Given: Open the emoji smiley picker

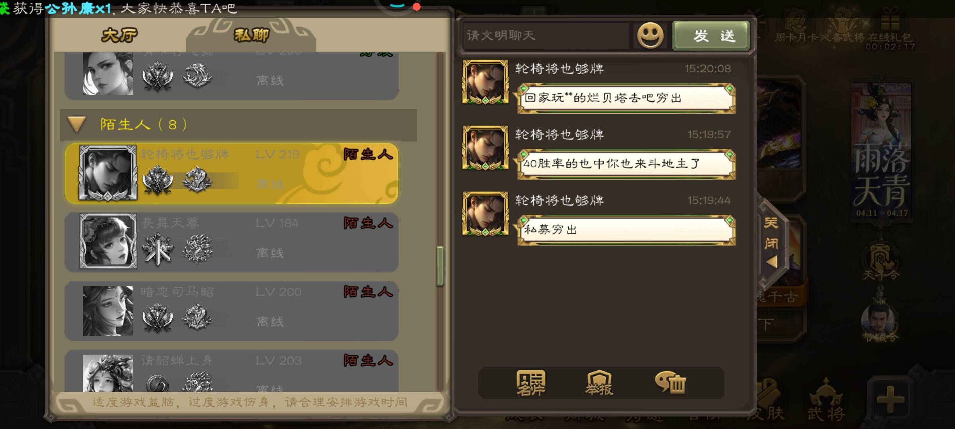Looking at the screenshot, I should [x=650, y=36].
